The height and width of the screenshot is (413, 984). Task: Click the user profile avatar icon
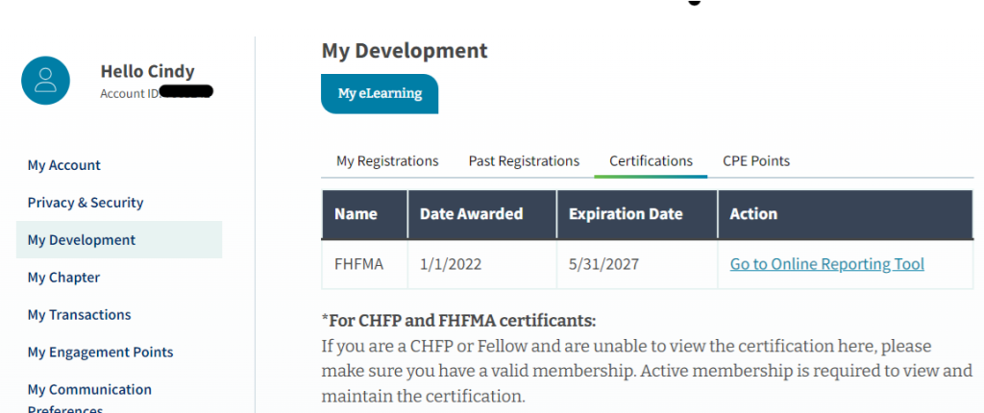(x=45, y=81)
